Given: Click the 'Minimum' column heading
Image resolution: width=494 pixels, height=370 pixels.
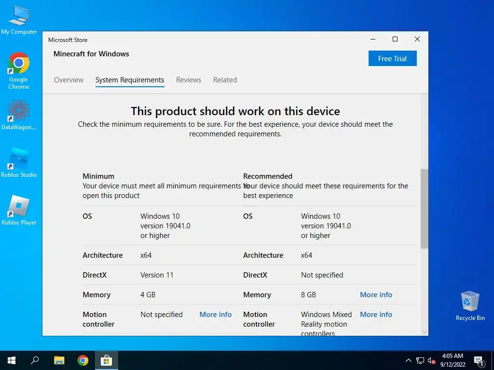Looking at the screenshot, I should pos(98,176).
